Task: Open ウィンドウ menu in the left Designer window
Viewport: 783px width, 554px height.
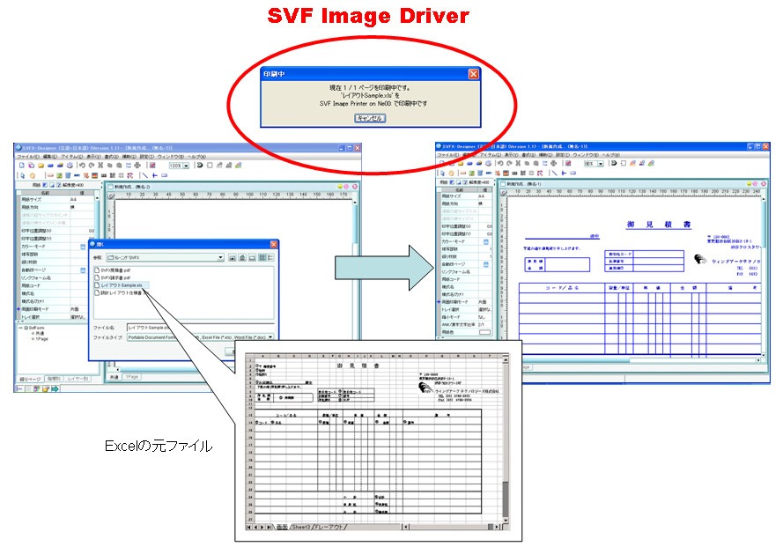Action: [x=171, y=157]
